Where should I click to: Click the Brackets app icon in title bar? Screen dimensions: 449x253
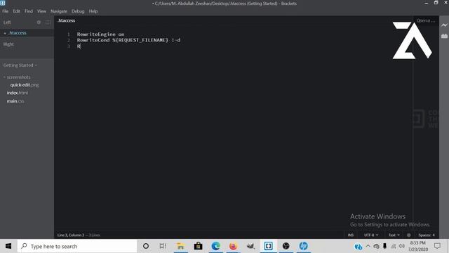[x=3, y=3]
